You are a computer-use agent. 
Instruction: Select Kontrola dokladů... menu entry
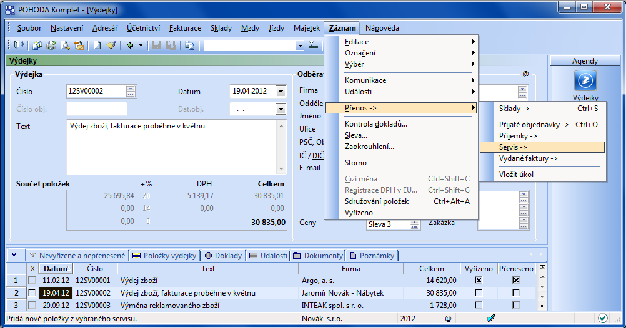(401, 124)
